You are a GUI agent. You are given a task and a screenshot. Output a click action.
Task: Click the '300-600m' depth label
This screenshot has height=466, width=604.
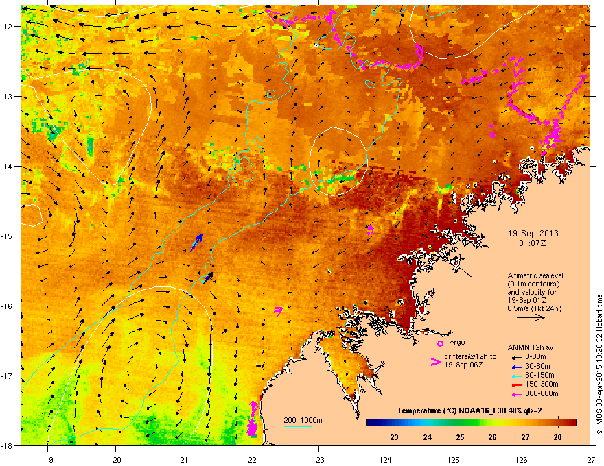click(542, 394)
